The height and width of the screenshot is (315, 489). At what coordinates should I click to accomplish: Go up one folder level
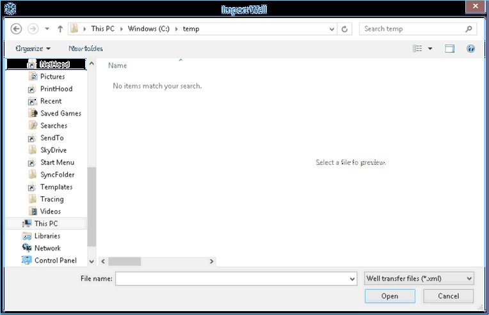(x=60, y=29)
